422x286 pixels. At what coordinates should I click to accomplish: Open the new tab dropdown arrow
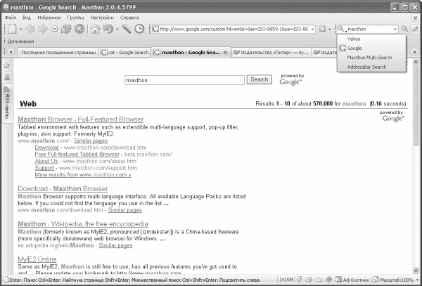pyautogui.click(x=20, y=29)
